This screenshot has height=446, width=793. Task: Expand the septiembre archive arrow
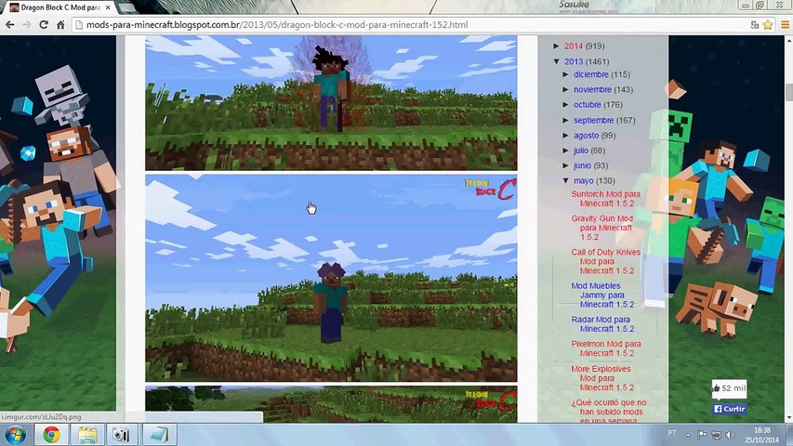[566, 121]
